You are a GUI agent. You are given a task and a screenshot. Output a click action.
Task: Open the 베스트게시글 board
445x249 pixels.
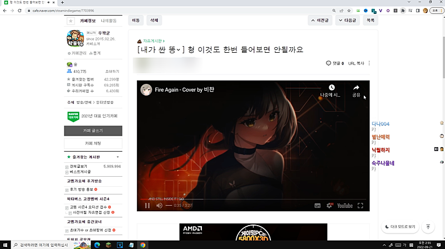click(x=80, y=172)
